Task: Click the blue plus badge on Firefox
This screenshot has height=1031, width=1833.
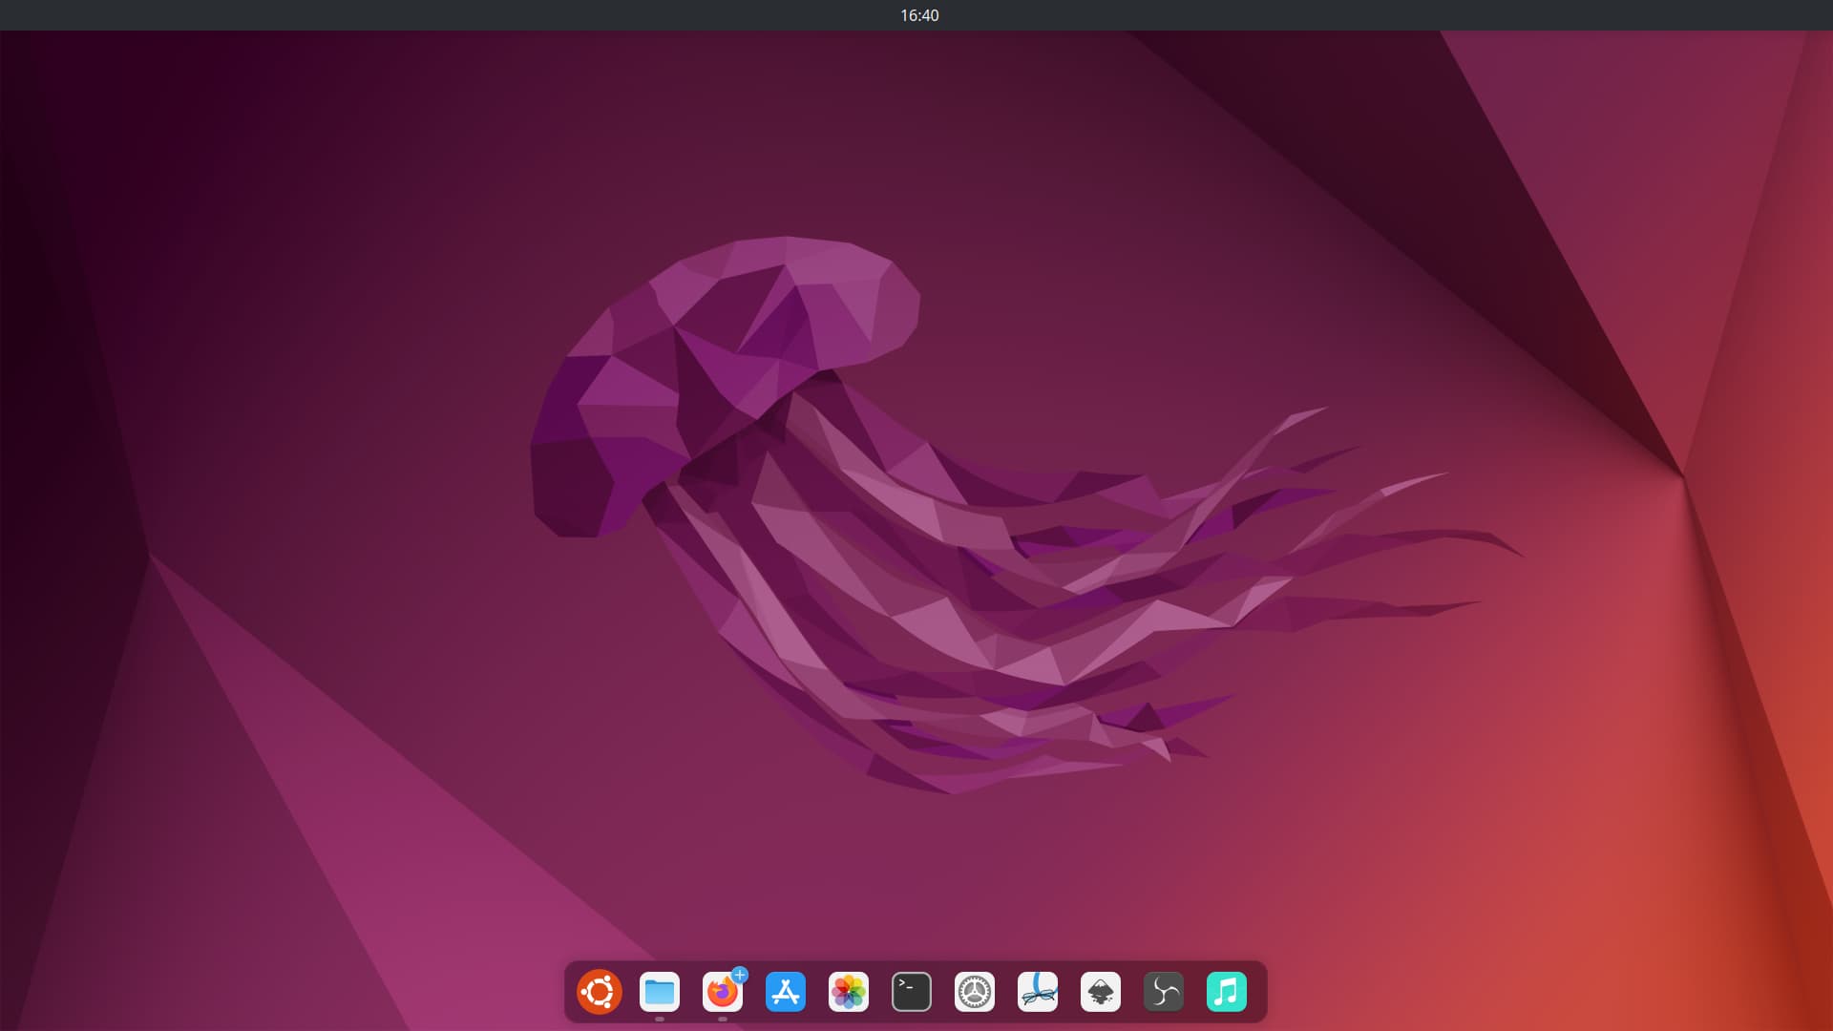Action: (x=740, y=975)
